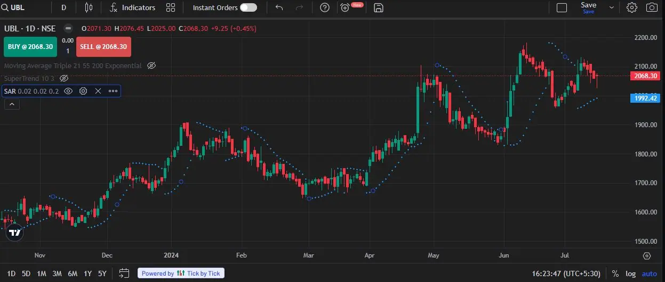Click the Save layout button
The width and height of the screenshot is (665, 282).
tap(589, 7)
